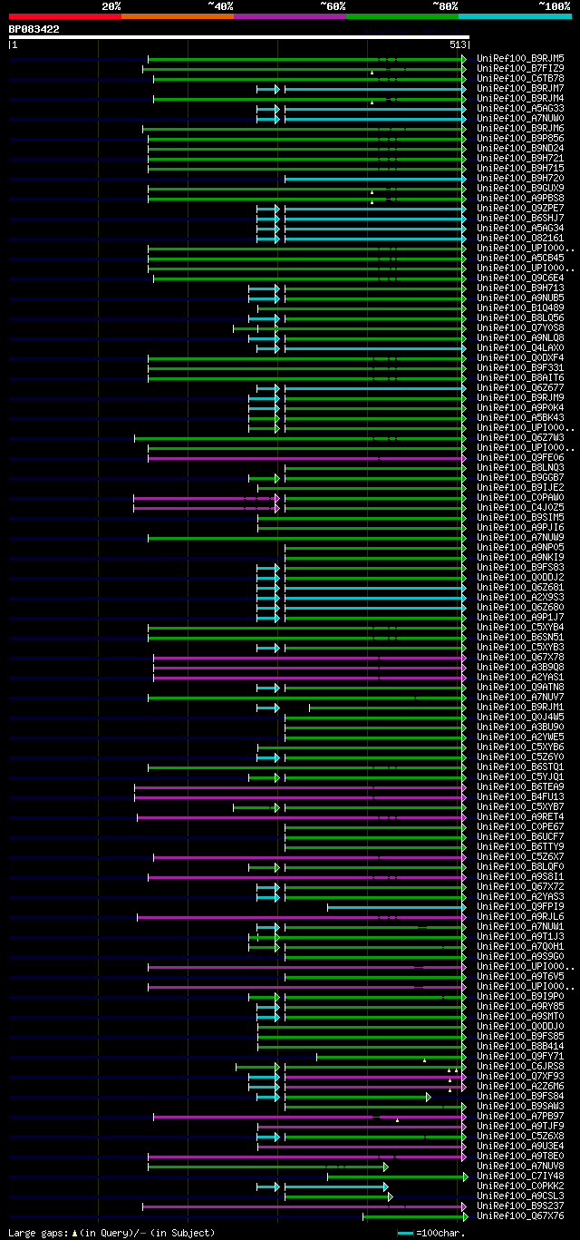Screen dimensions: 580x1240
Task: Click the UniRef100_A9NP05 label
Action: coord(521,547)
